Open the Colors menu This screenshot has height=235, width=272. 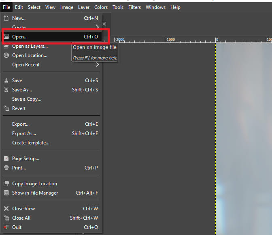(101, 7)
